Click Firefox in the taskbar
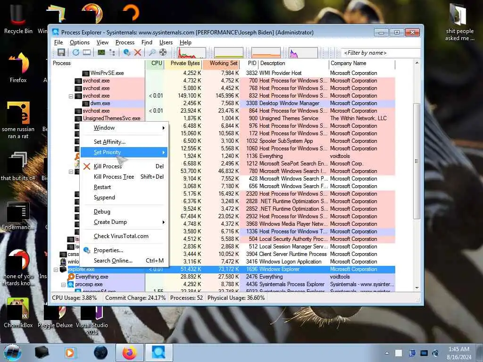 (130, 353)
